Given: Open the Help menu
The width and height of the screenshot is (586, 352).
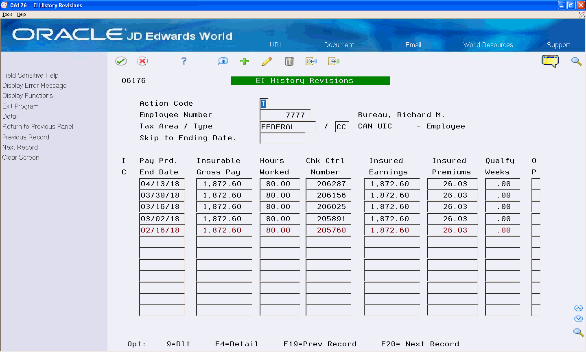Looking at the screenshot, I should click(21, 14).
